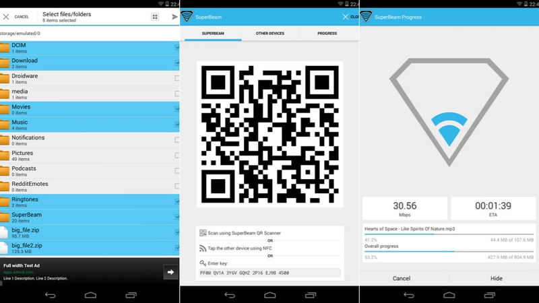Tap the close X on SuperBeam QR screen
This screenshot has height=303, width=539.
coord(345,16)
